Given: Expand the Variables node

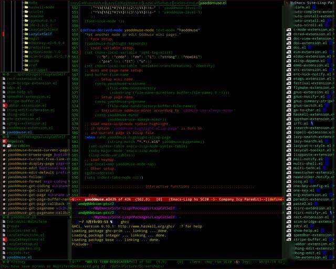Looking at the screenshot, I should (4, 146).
